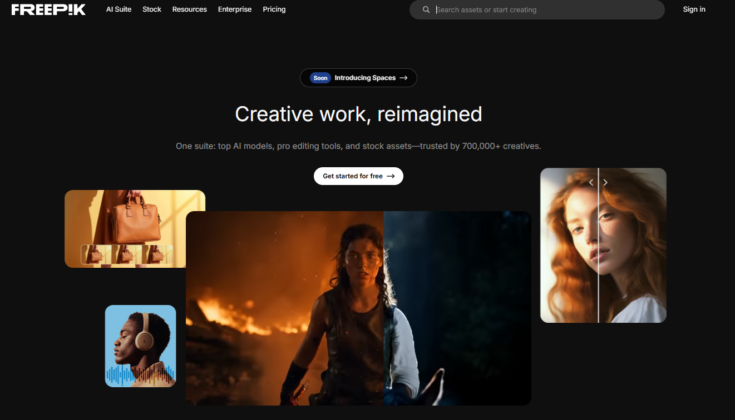This screenshot has width=735, height=420.
Task: Open the Pricing page
Action: [x=274, y=9]
